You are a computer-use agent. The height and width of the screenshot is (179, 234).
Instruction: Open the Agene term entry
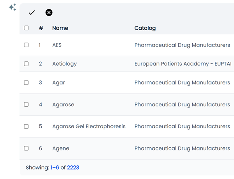(x=61, y=148)
